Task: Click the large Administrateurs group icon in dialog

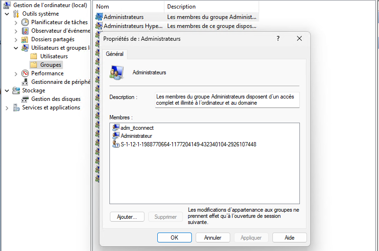Action: 117,72
